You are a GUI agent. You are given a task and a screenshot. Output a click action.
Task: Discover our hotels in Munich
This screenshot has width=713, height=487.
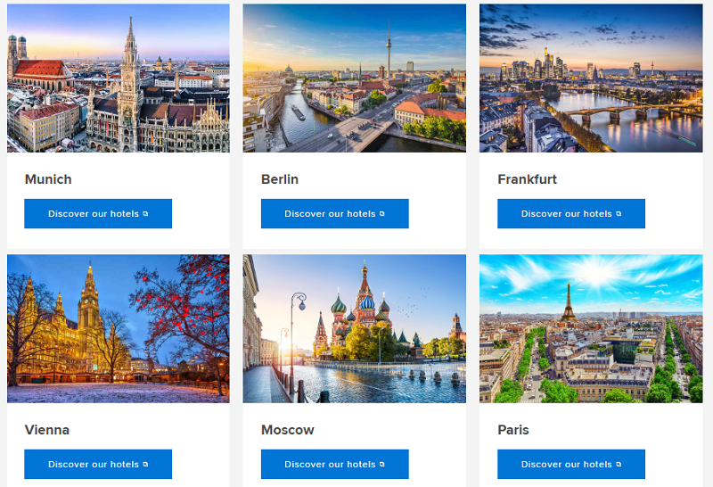(98, 213)
